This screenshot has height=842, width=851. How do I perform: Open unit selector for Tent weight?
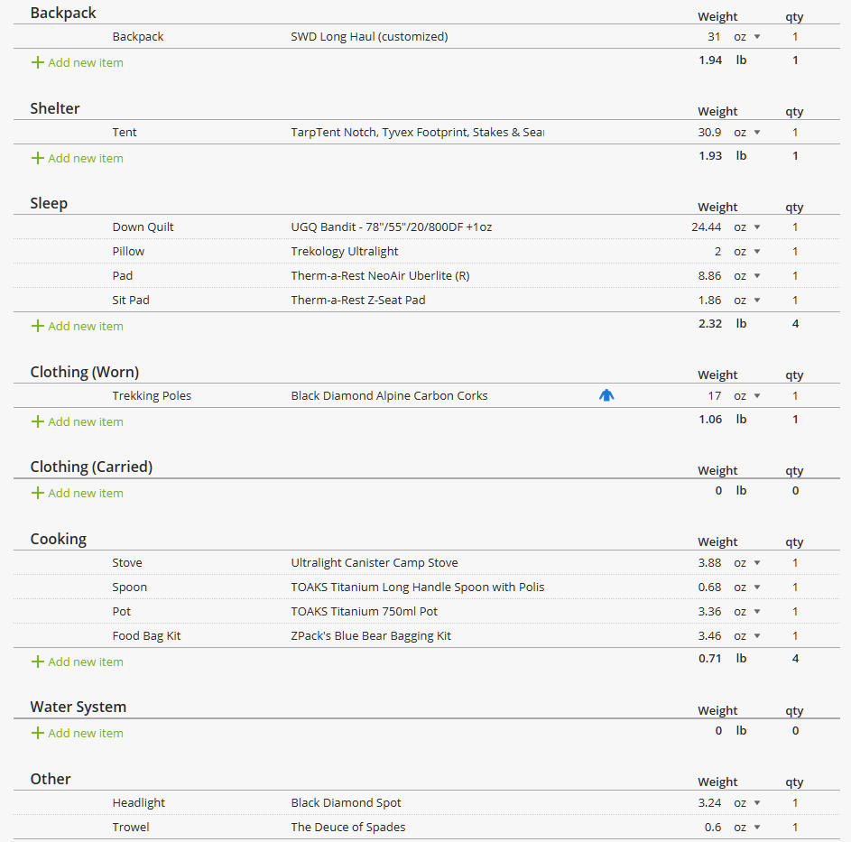pyautogui.click(x=746, y=133)
